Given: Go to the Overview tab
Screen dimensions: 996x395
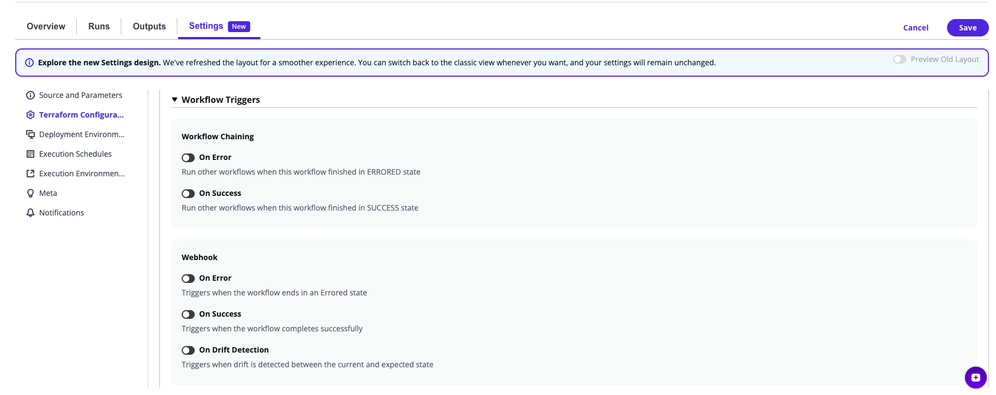Looking at the screenshot, I should point(45,26).
